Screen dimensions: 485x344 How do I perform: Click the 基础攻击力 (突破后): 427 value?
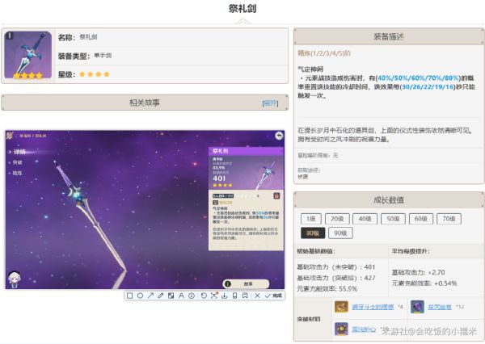coord(336,278)
